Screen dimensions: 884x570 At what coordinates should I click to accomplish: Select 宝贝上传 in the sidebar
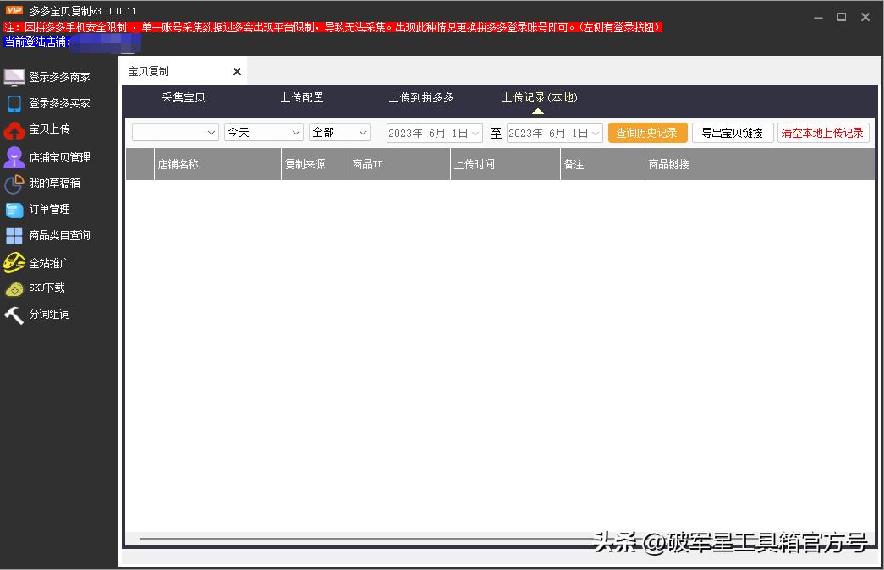42,130
